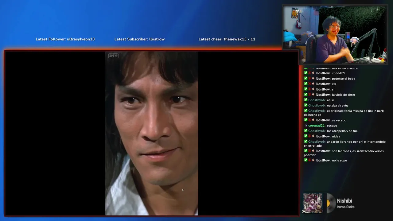Click the last chat message "no le supo"
Screen dimensions: 393x221
point(339,160)
